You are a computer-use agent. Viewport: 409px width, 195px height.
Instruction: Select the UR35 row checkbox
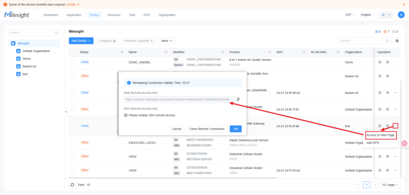73,170
